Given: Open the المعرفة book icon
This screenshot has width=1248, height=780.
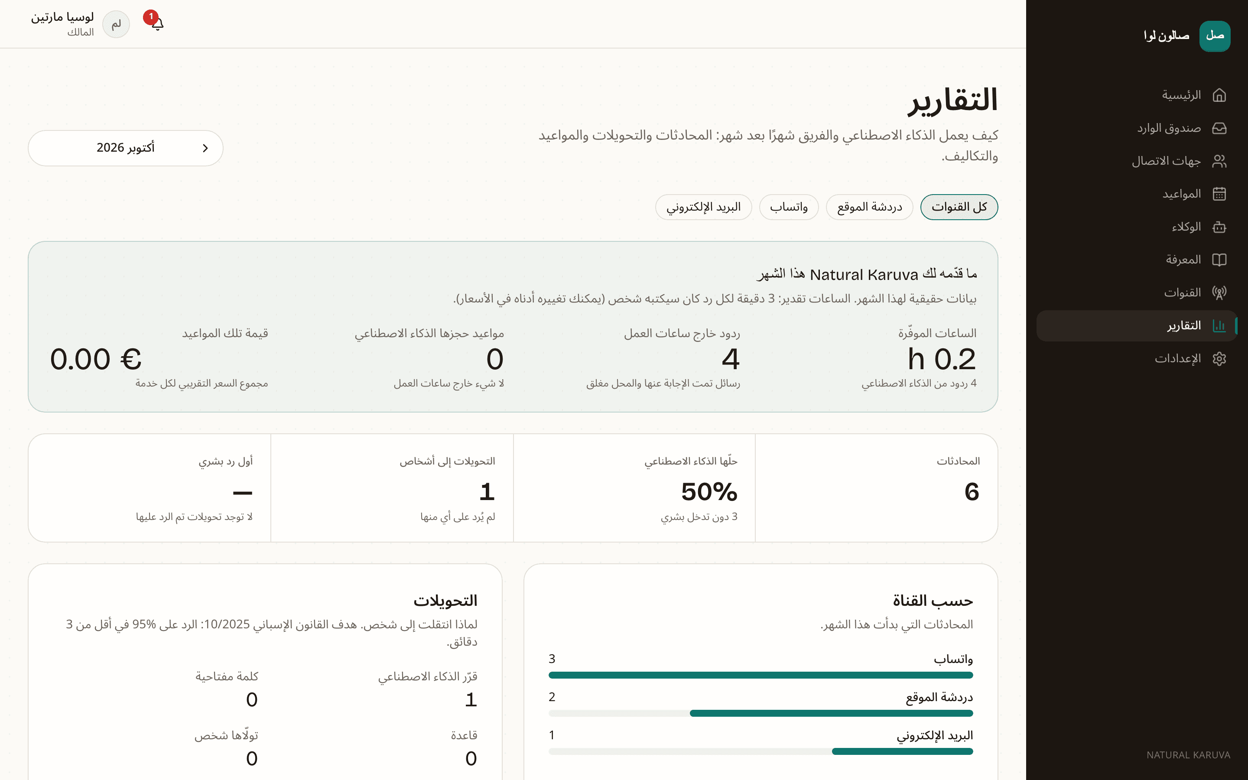Looking at the screenshot, I should [x=1219, y=260].
